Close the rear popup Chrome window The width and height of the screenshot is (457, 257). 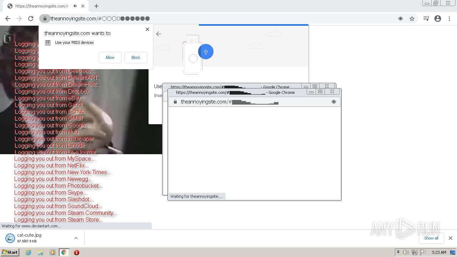(x=327, y=86)
